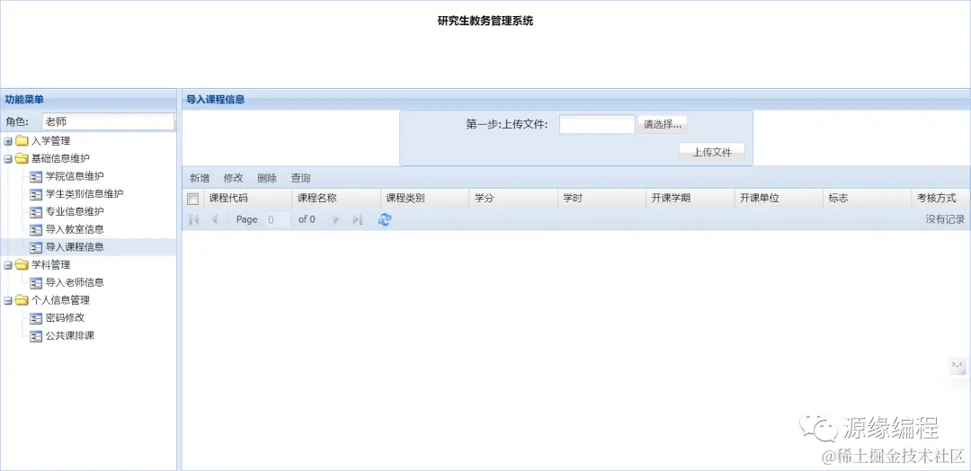Click the 考核方式 column header

click(941, 199)
